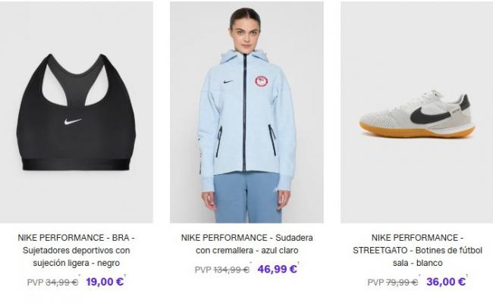Click the white swoosh logo on the bra
Image resolution: width=493 pixels, height=303 pixels.
tap(73, 121)
